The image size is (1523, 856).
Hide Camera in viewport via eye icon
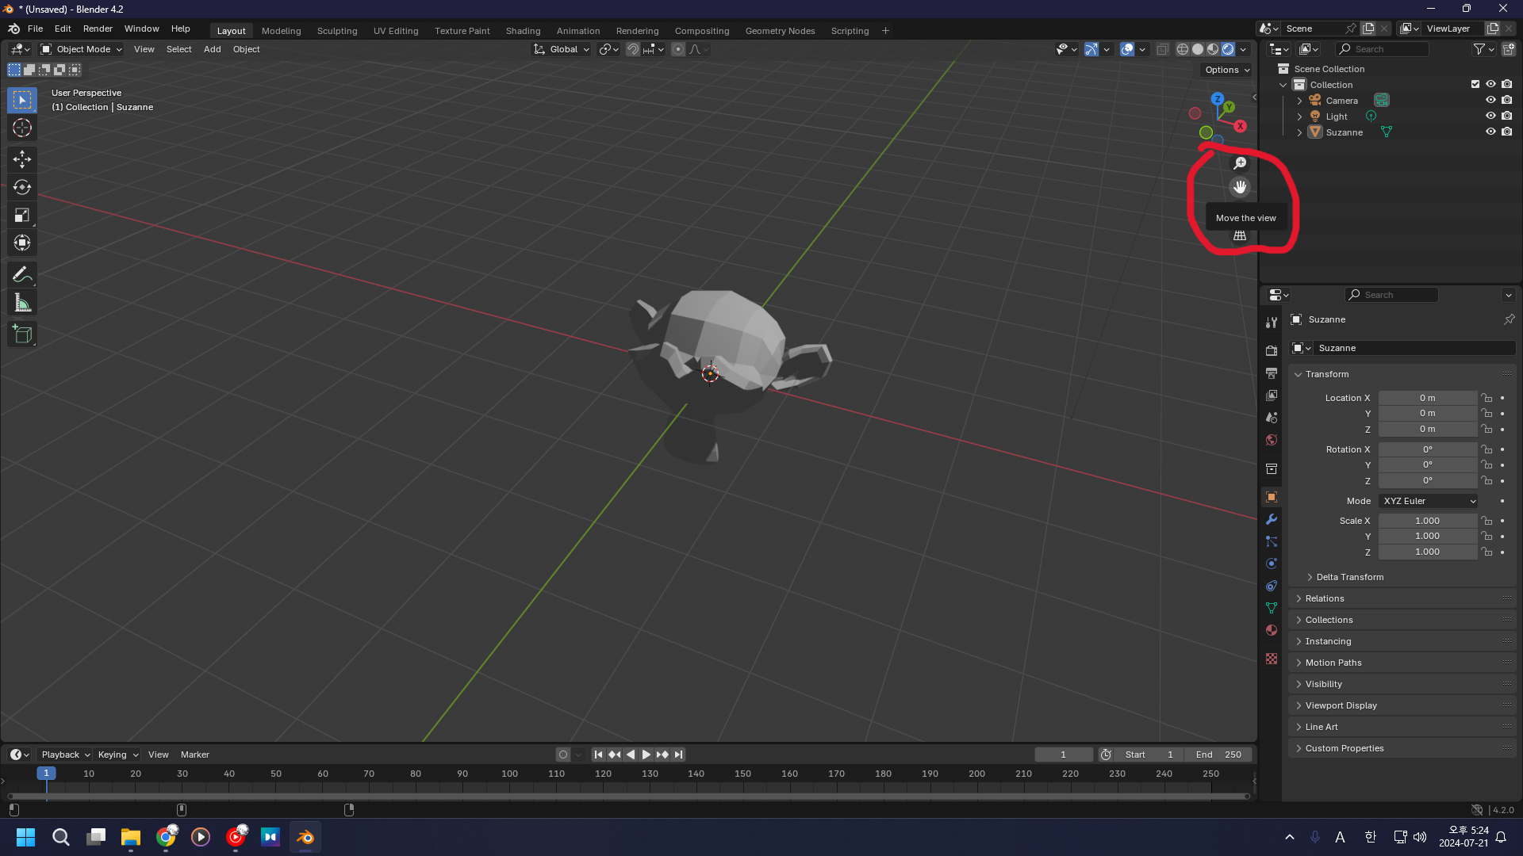pos(1490,100)
